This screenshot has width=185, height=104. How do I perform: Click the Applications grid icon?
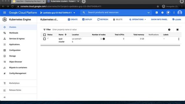[x=5, y=44]
